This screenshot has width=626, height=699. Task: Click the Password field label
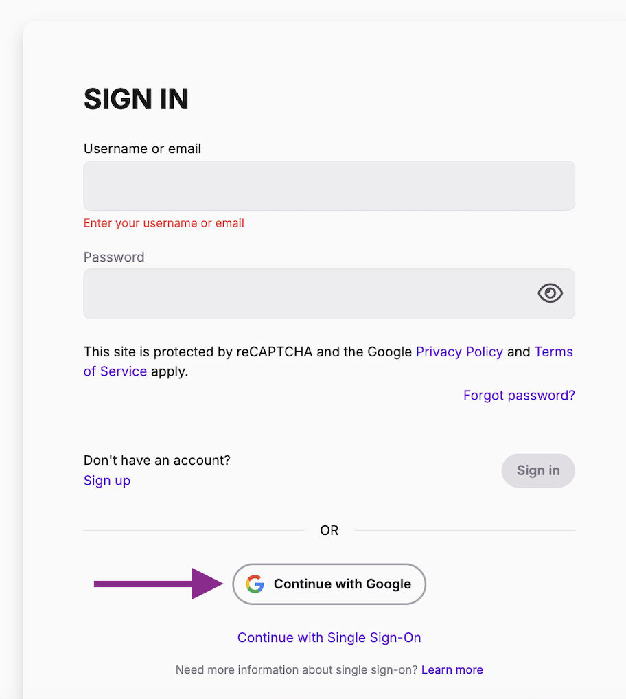[114, 257]
